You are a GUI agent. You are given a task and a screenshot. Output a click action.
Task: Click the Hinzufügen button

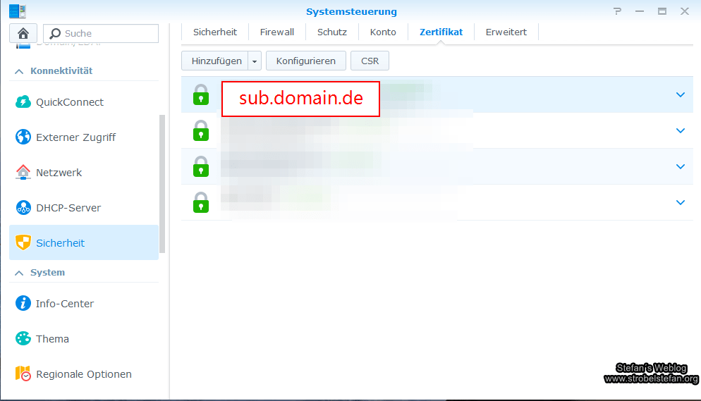click(215, 61)
